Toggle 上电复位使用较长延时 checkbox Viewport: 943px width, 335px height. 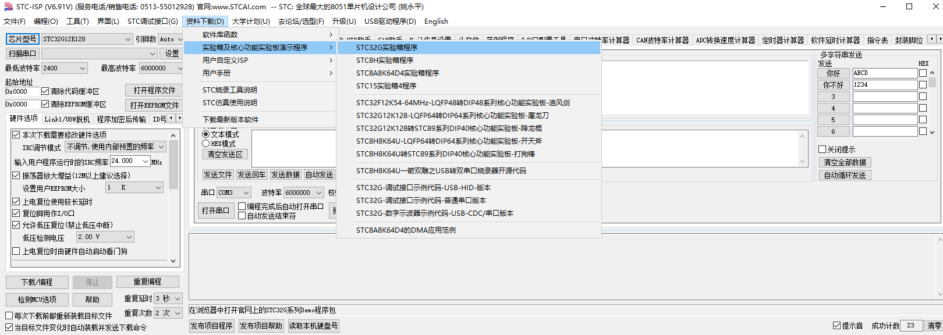tap(16, 202)
